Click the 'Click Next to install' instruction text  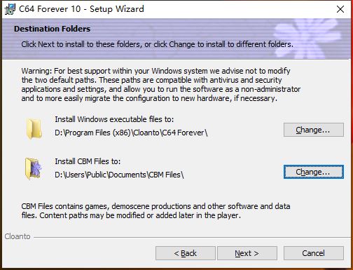pyautogui.click(x=157, y=44)
